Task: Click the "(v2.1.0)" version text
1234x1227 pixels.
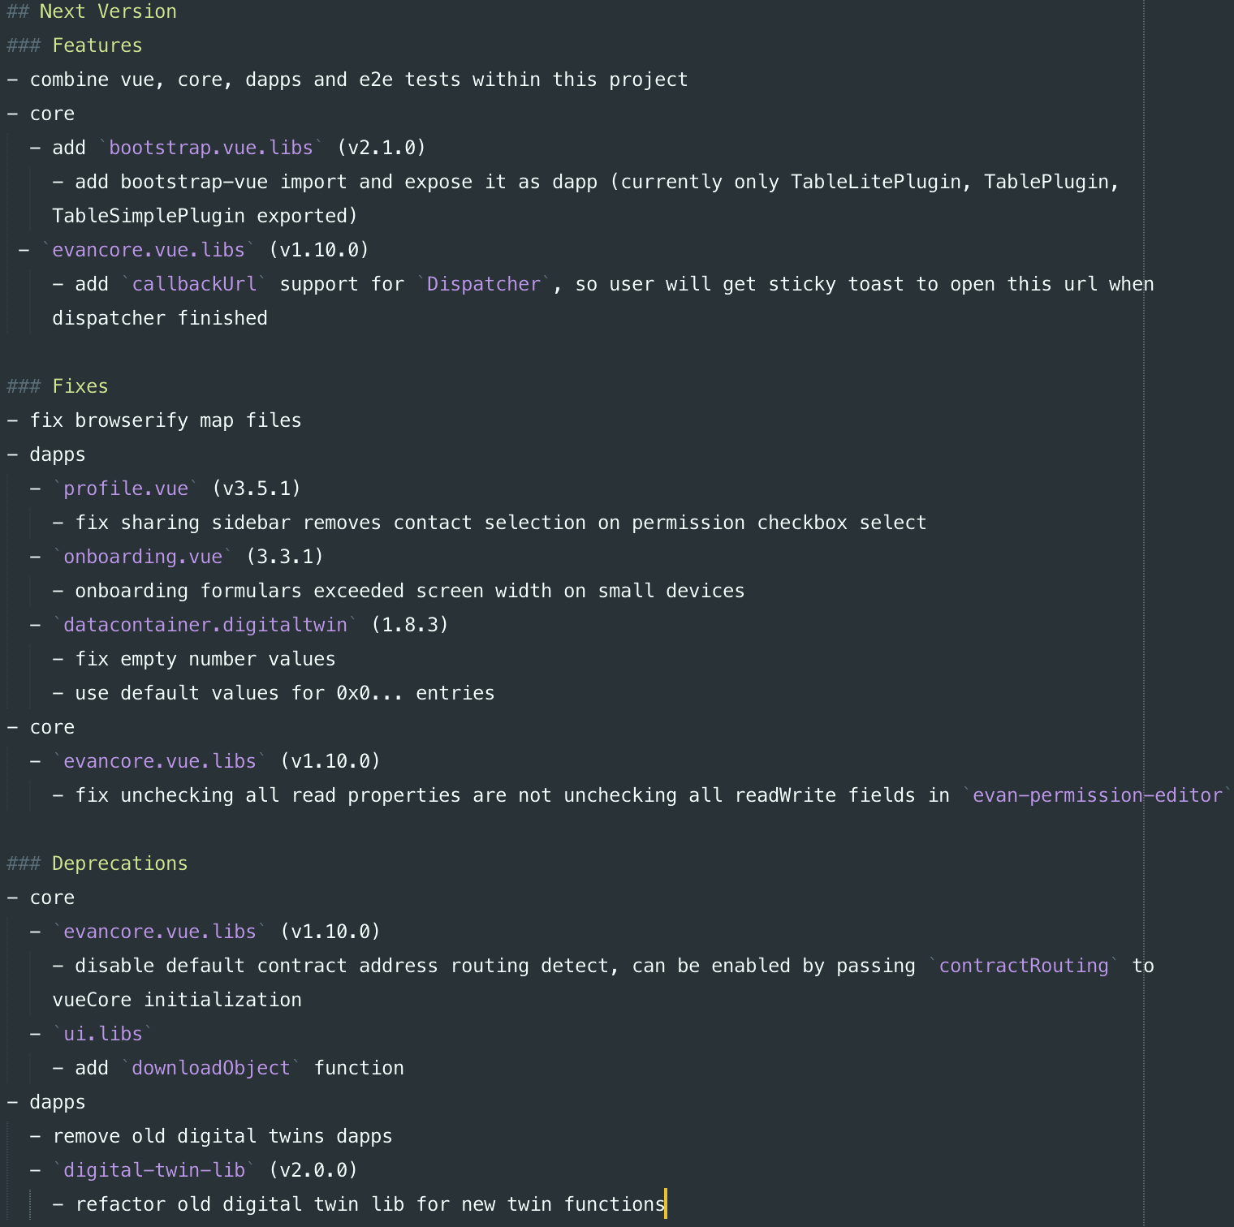Action: click(x=382, y=148)
